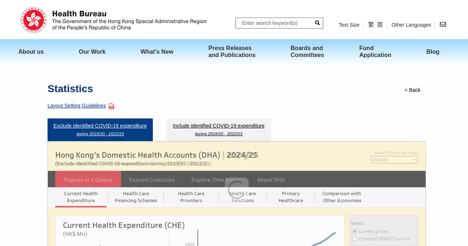Select Current Health Expenditure sub-tab
The width and height of the screenshot is (468, 246).
coord(81,197)
